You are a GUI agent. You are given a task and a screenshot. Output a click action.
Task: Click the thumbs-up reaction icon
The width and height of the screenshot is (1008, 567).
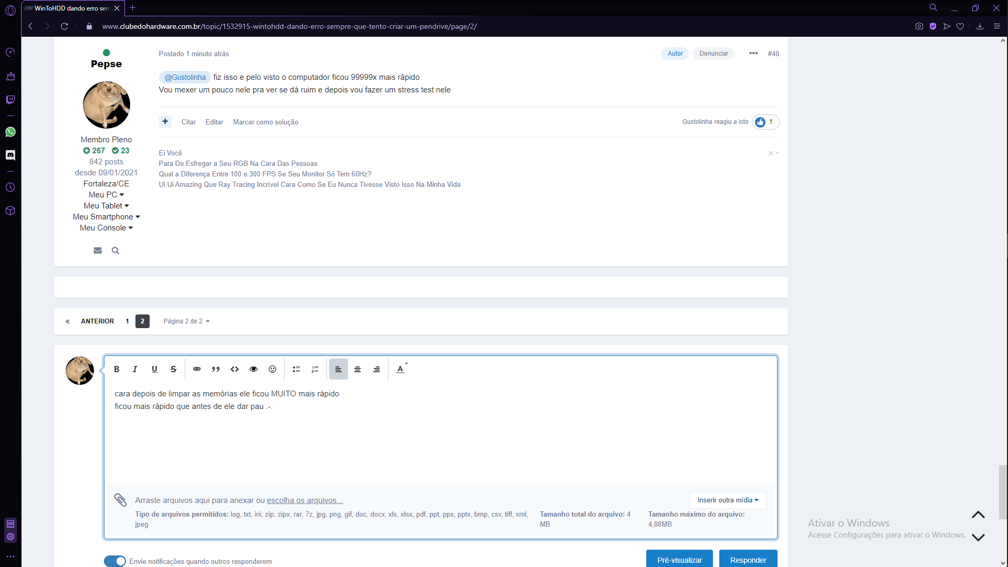(x=760, y=122)
